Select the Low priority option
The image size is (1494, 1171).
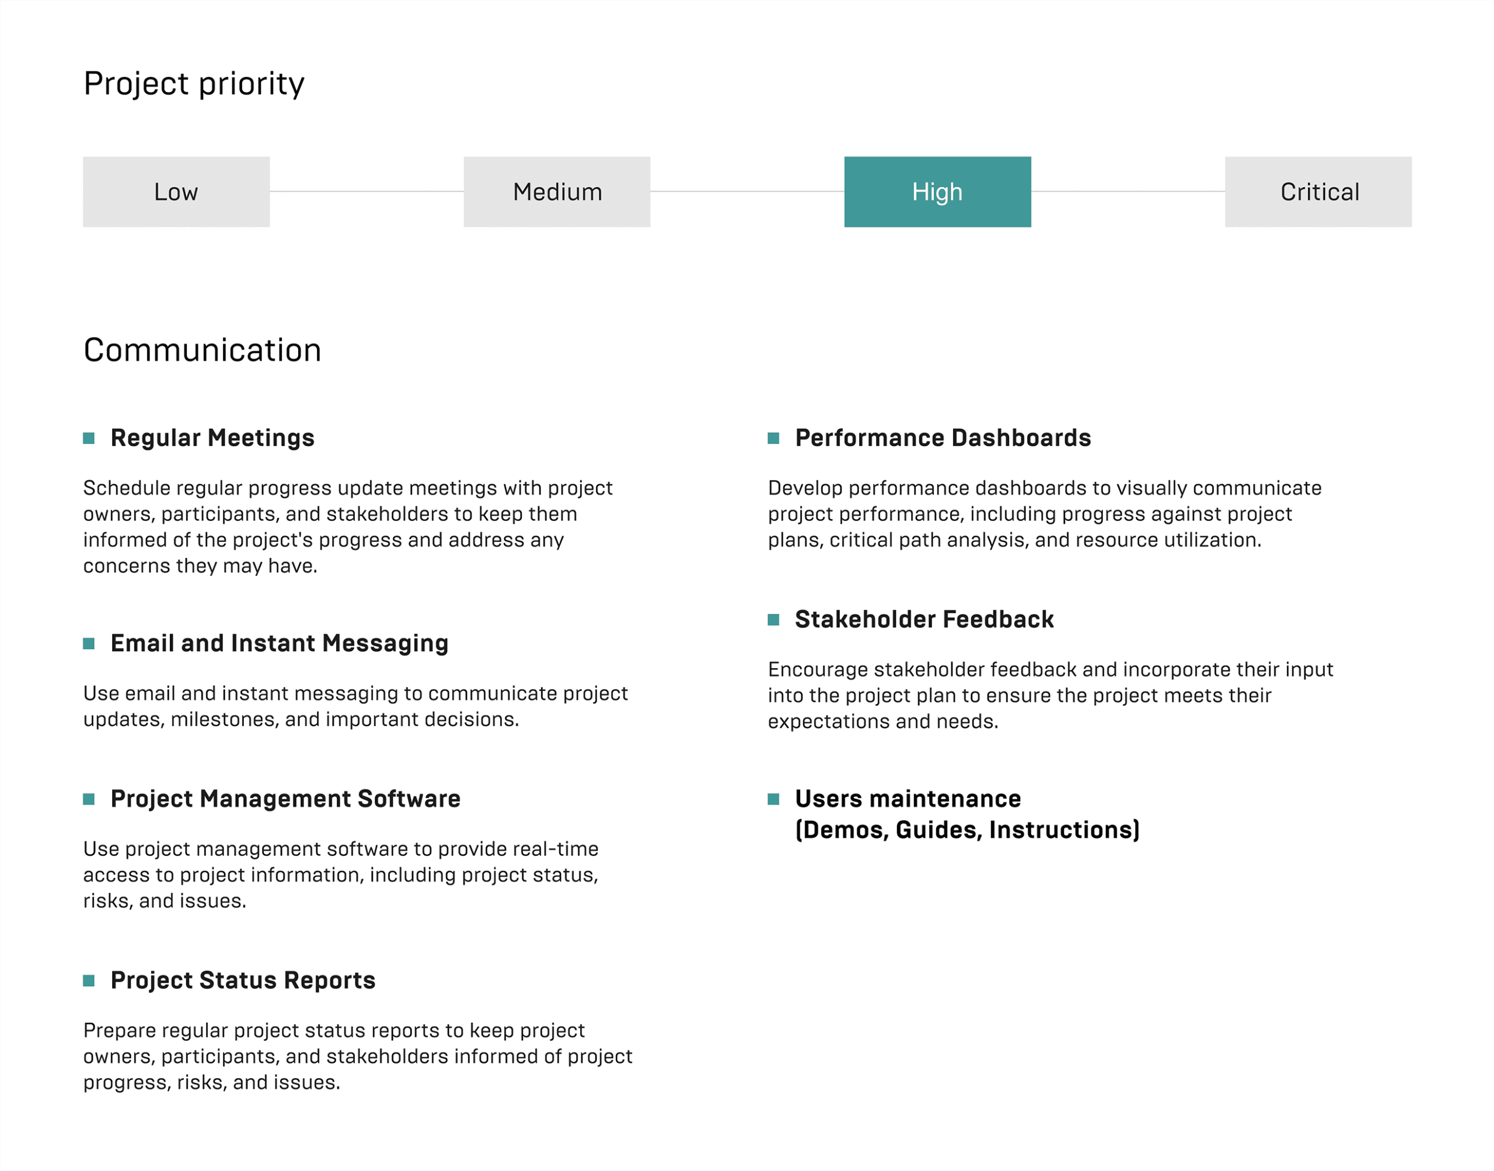pos(176,192)
